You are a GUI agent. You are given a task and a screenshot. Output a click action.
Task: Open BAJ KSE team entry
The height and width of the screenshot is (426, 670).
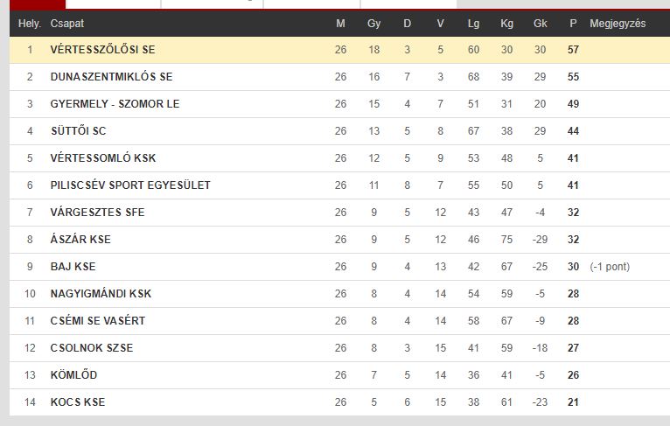pyautogui.click(x=73, y=267)
